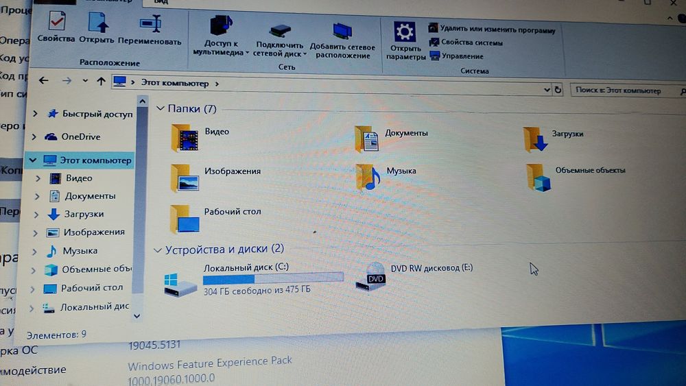Viewport: 686px width, 386px height.
Task: Select the Объемные объекты folder icon
Action: pos(539,178)
